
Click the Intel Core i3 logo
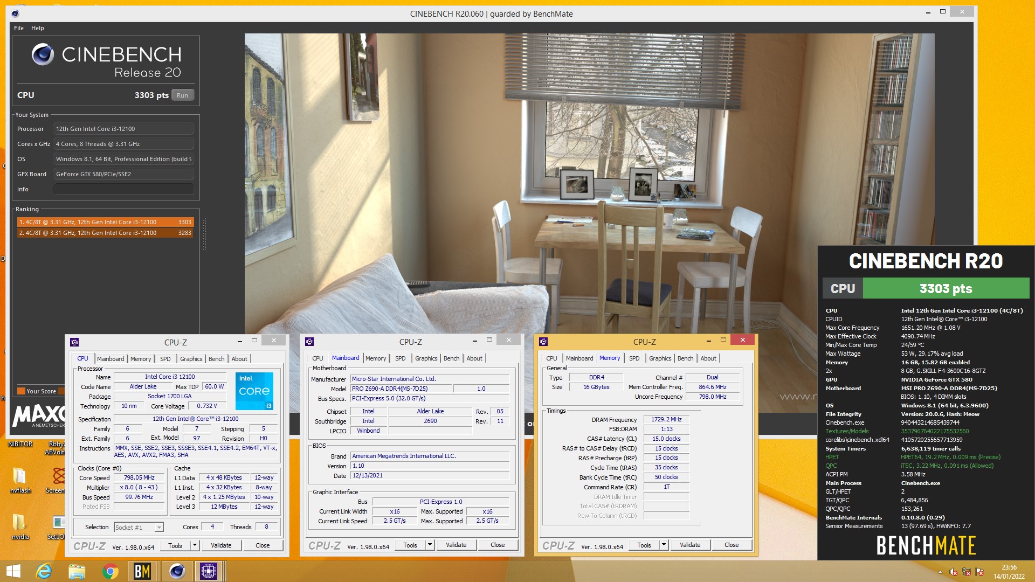(254, 391)
